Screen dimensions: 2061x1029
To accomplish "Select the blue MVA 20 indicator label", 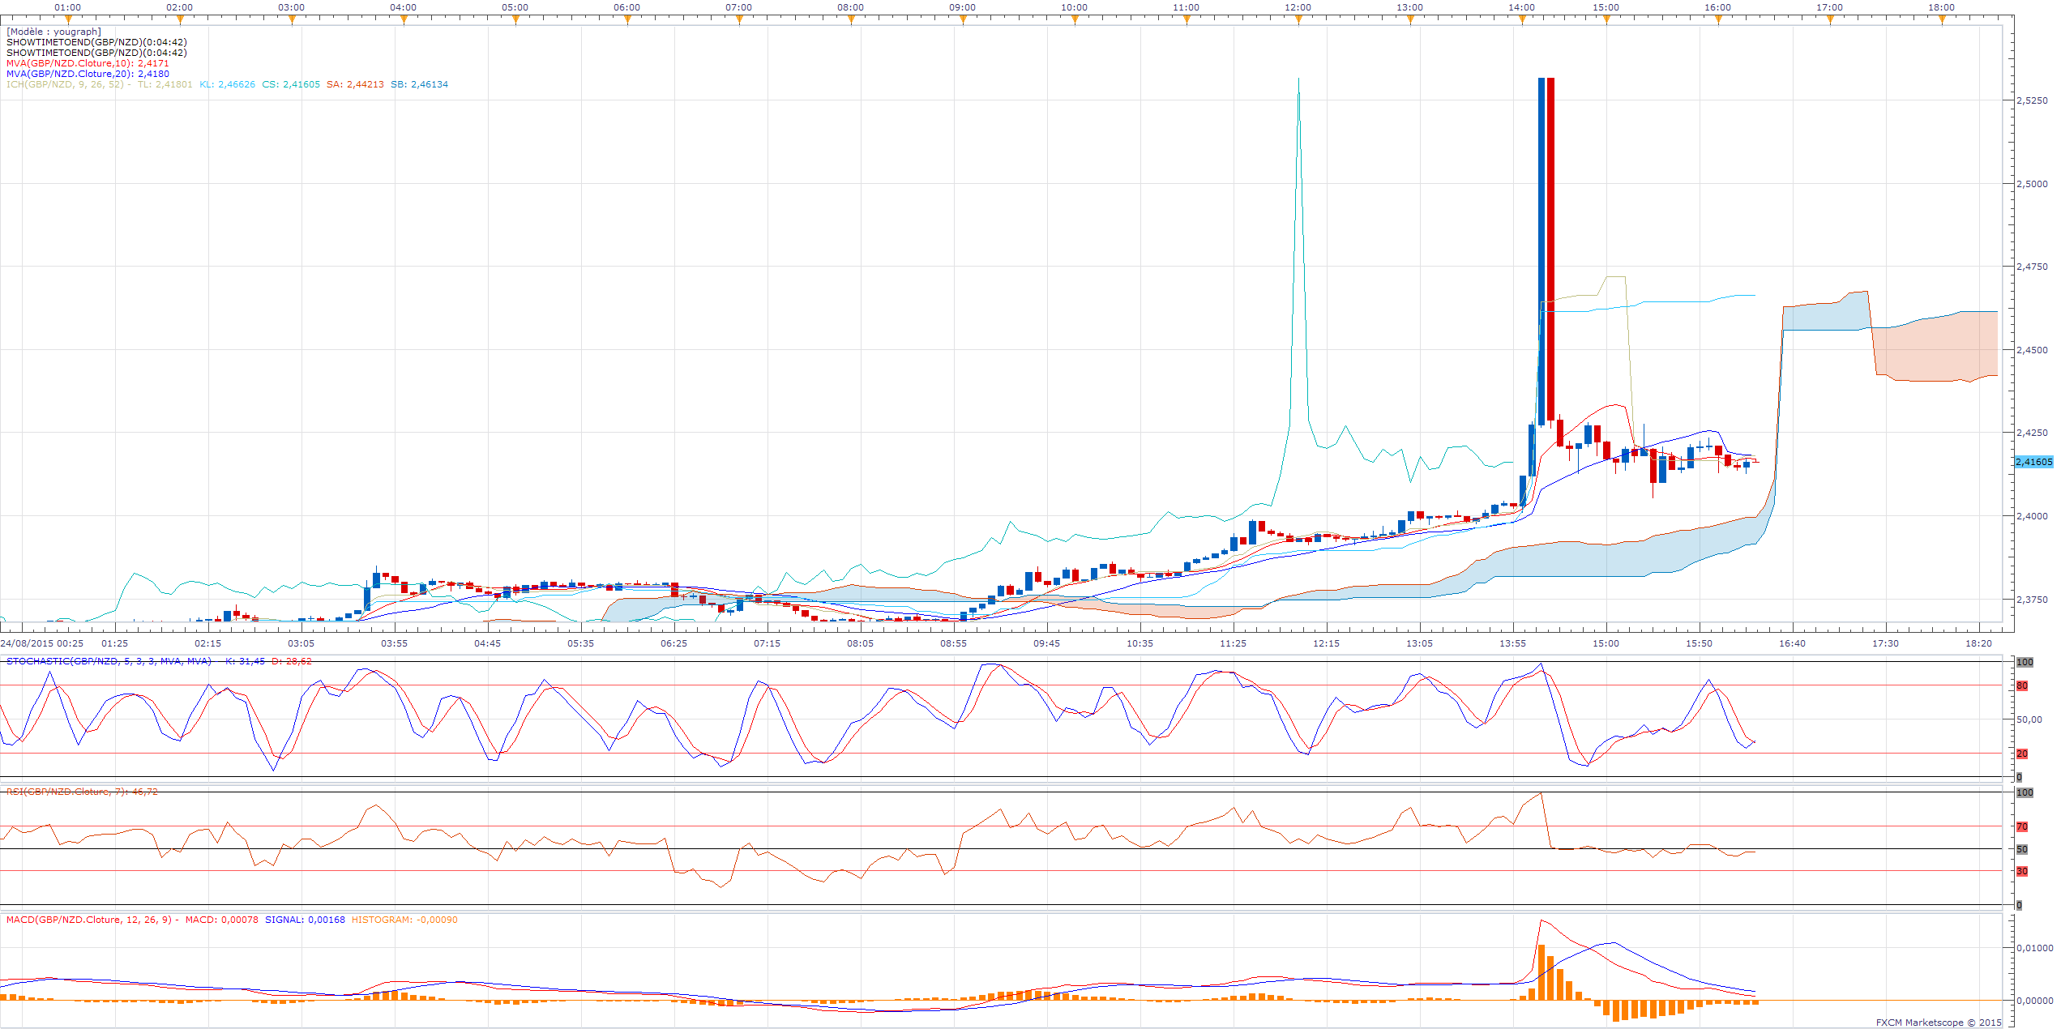I will coord(88,74).
